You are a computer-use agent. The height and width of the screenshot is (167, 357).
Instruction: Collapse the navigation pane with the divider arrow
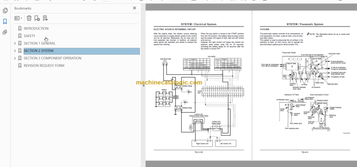click(144, 86)
